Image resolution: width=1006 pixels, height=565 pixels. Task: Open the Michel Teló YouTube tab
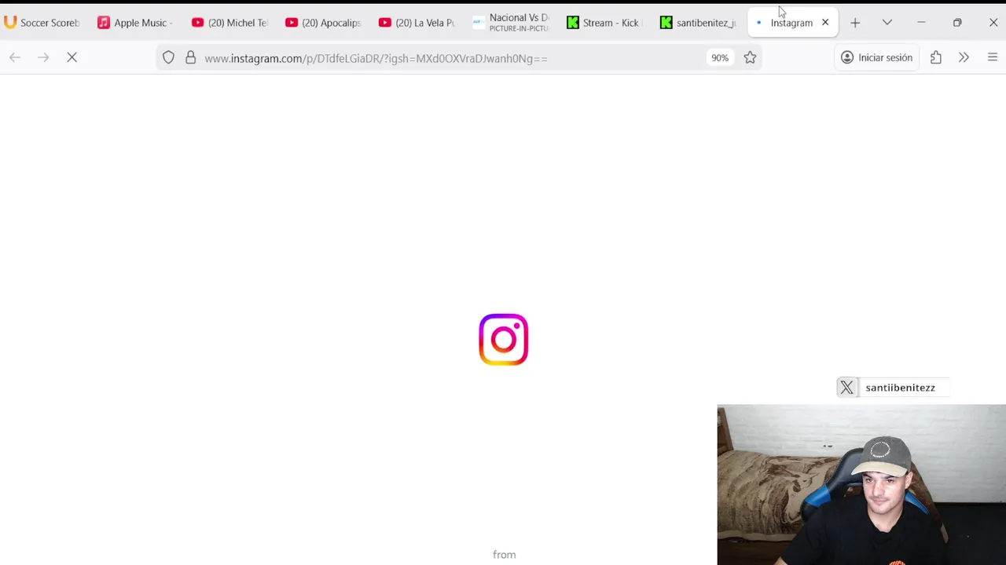pos(230,23)
